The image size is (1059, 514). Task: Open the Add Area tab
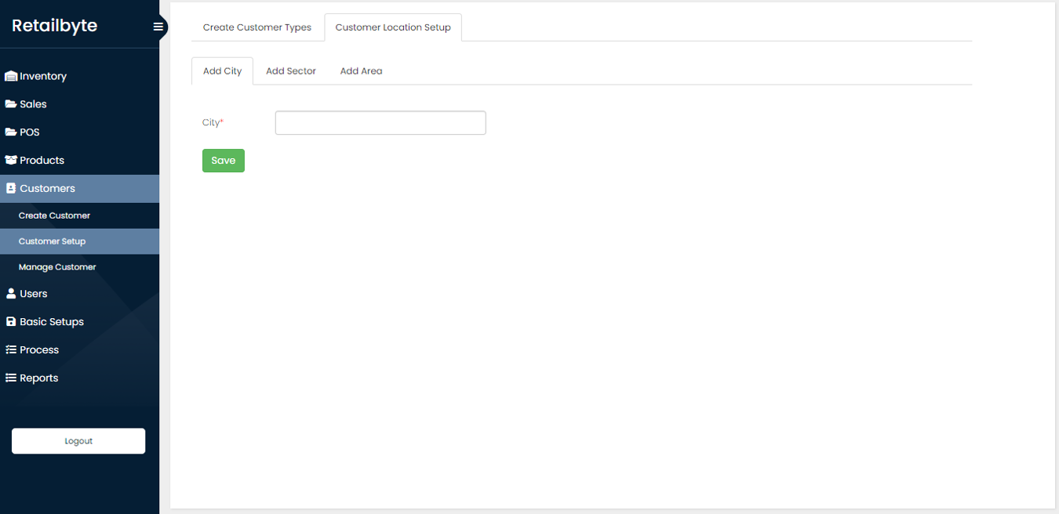[361, 71]
